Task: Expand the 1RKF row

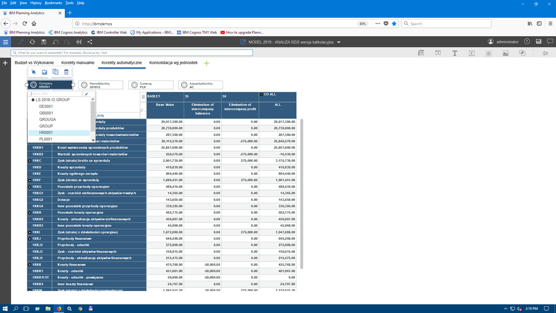Action: point(30,180)
